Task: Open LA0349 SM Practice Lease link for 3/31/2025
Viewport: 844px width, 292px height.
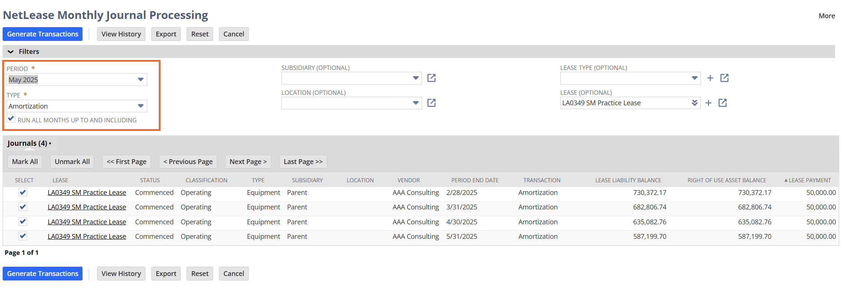Action: (x=87, y=207)
